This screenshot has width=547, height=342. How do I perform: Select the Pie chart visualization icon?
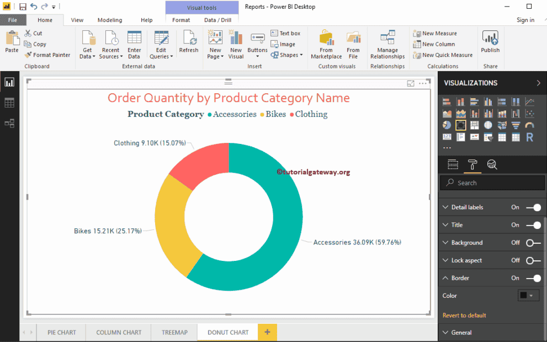pyautogui.click(x=447, y=125)
